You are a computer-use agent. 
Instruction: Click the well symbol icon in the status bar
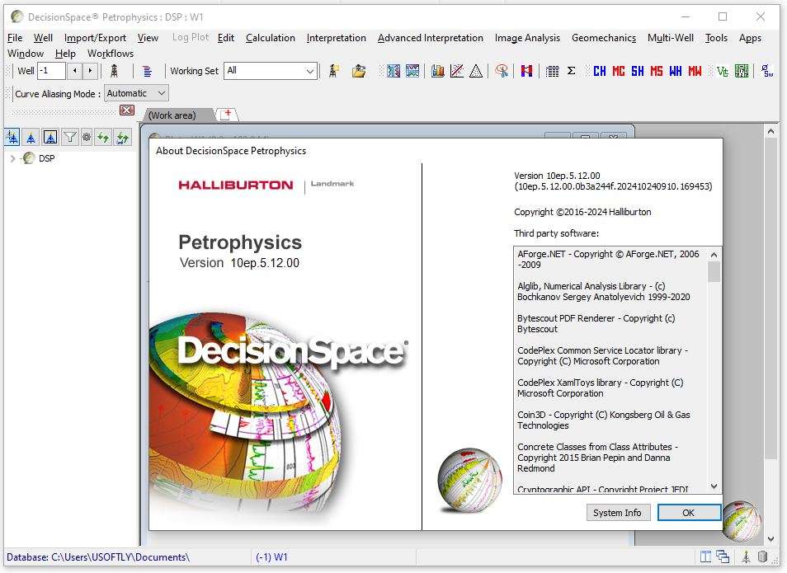pyautogui.click(x=745, y=557)
